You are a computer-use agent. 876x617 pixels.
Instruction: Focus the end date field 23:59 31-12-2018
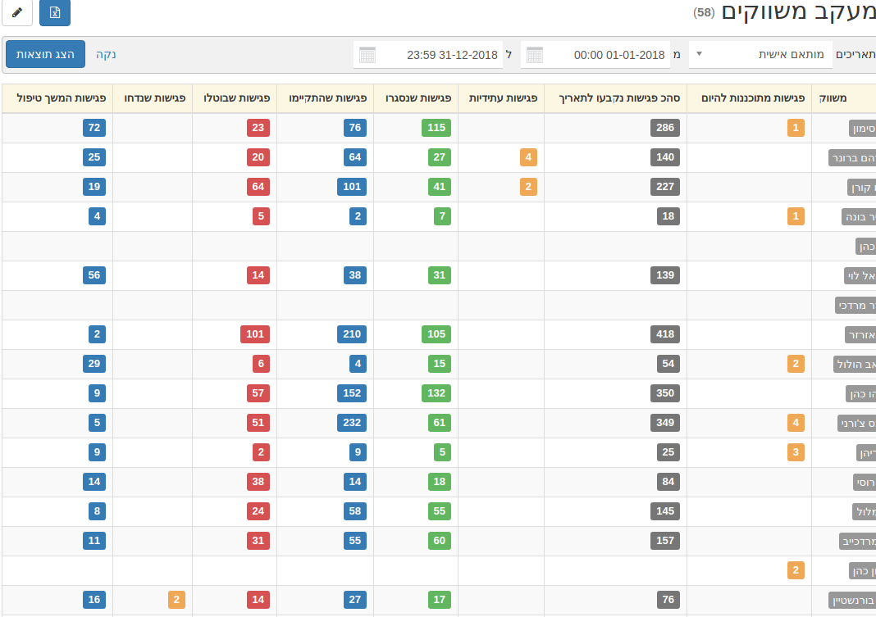click(438, 55)
